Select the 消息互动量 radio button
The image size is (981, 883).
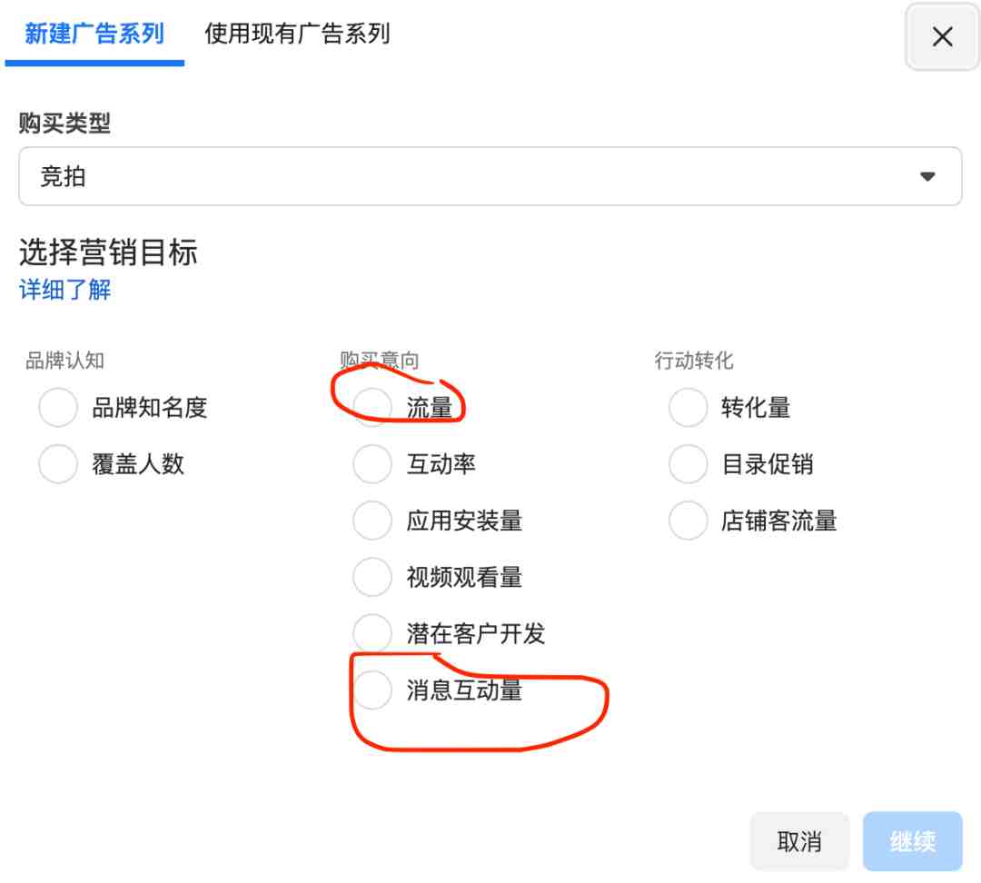coord(372,689)
